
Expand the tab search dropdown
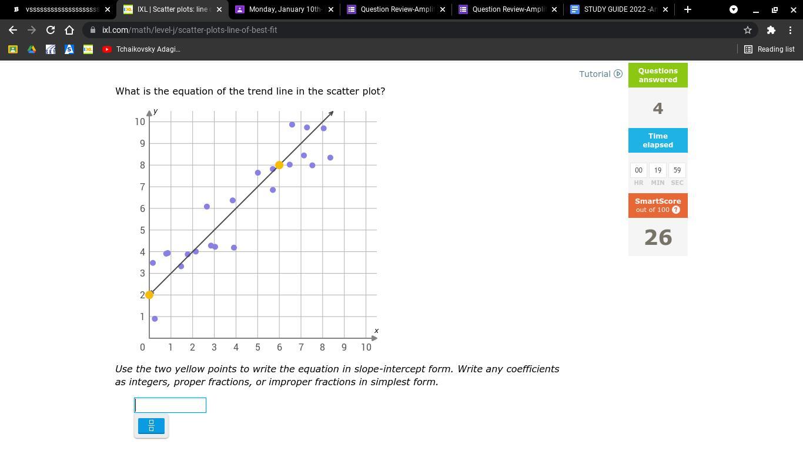click(734, 9)
